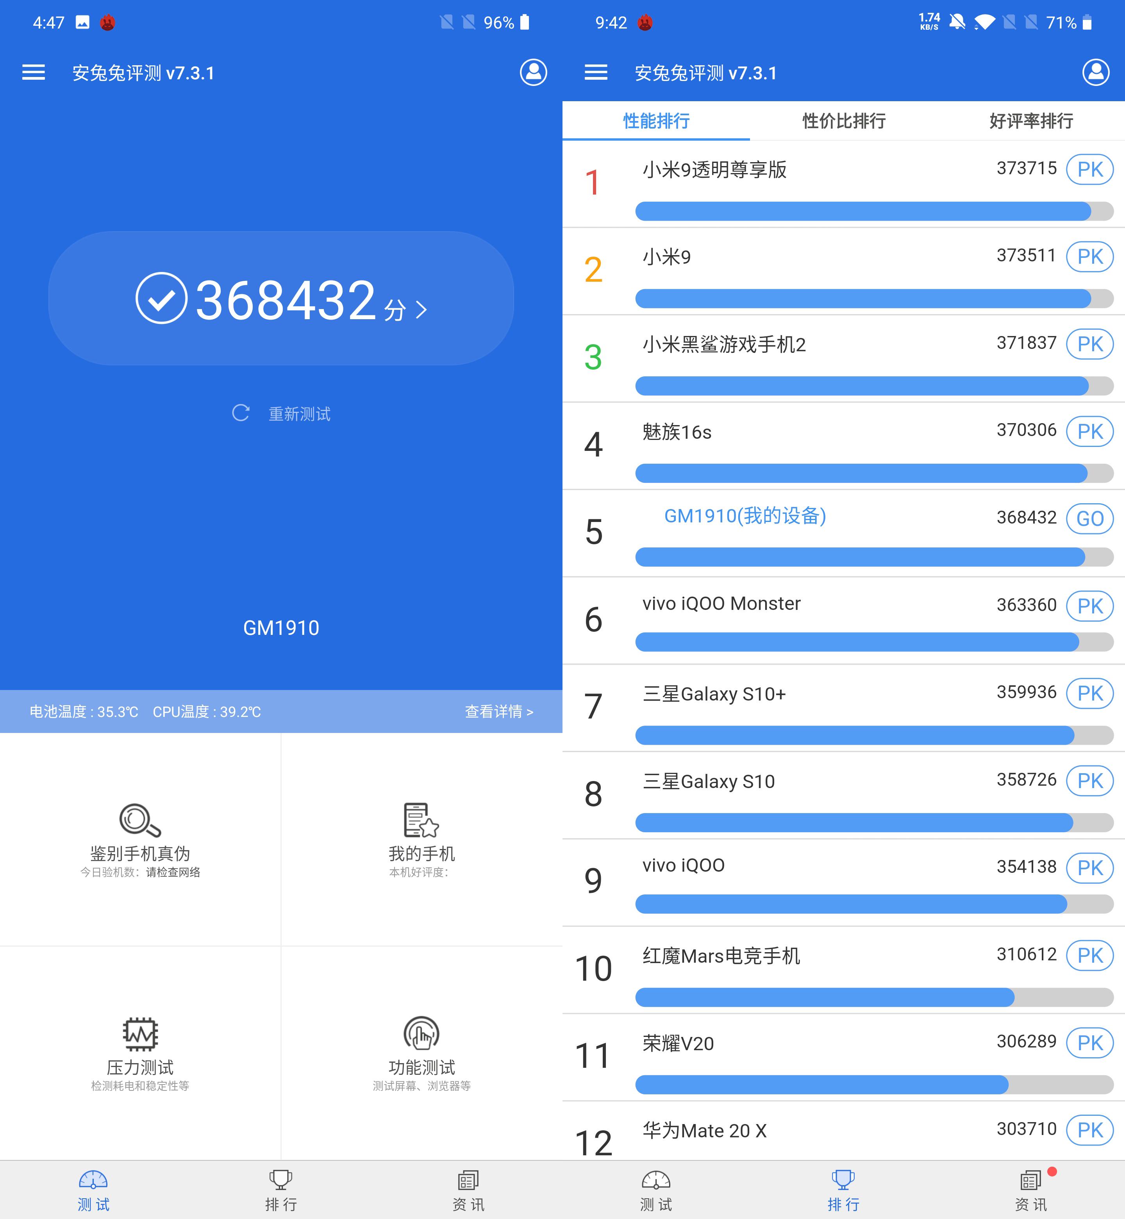Viewport: 1125px width, 1219px height.
Task: Tap PK button for 小米黑鲨游戏手机2
Action: (x=1089, y=344)
